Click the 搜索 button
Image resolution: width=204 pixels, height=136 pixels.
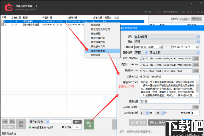tap(77, 122)
